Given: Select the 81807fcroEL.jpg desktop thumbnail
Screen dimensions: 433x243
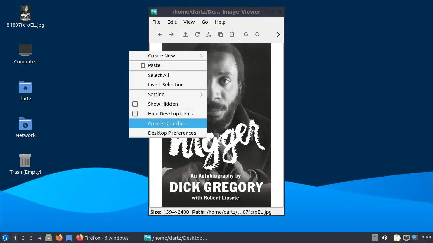Looking at the screenshot, I should (x=25, y=13).
